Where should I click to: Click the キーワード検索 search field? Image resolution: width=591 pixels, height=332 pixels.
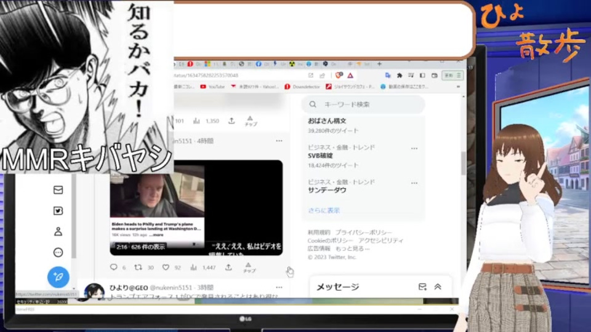363,105
